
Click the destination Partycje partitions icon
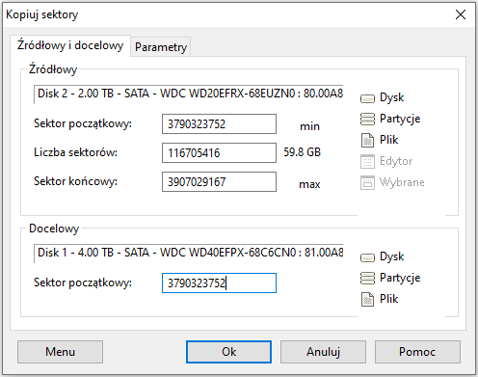pyautogui.click(x=367, y=278)
